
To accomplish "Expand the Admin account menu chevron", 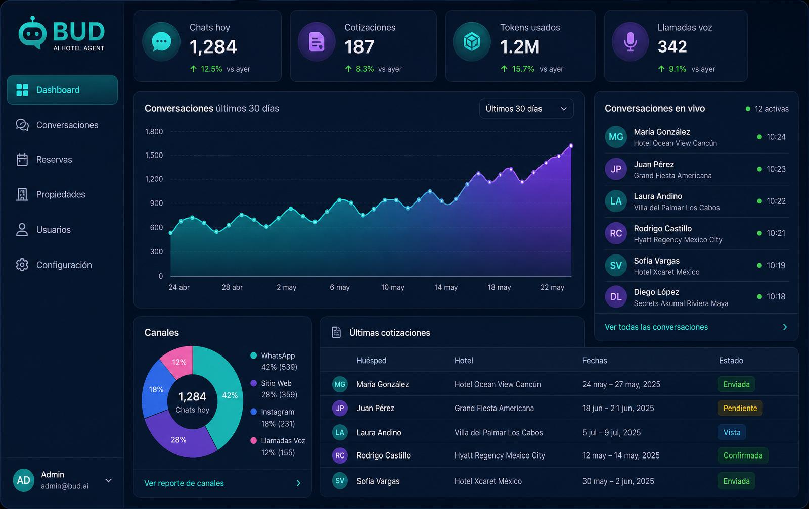I will (108, 480).
